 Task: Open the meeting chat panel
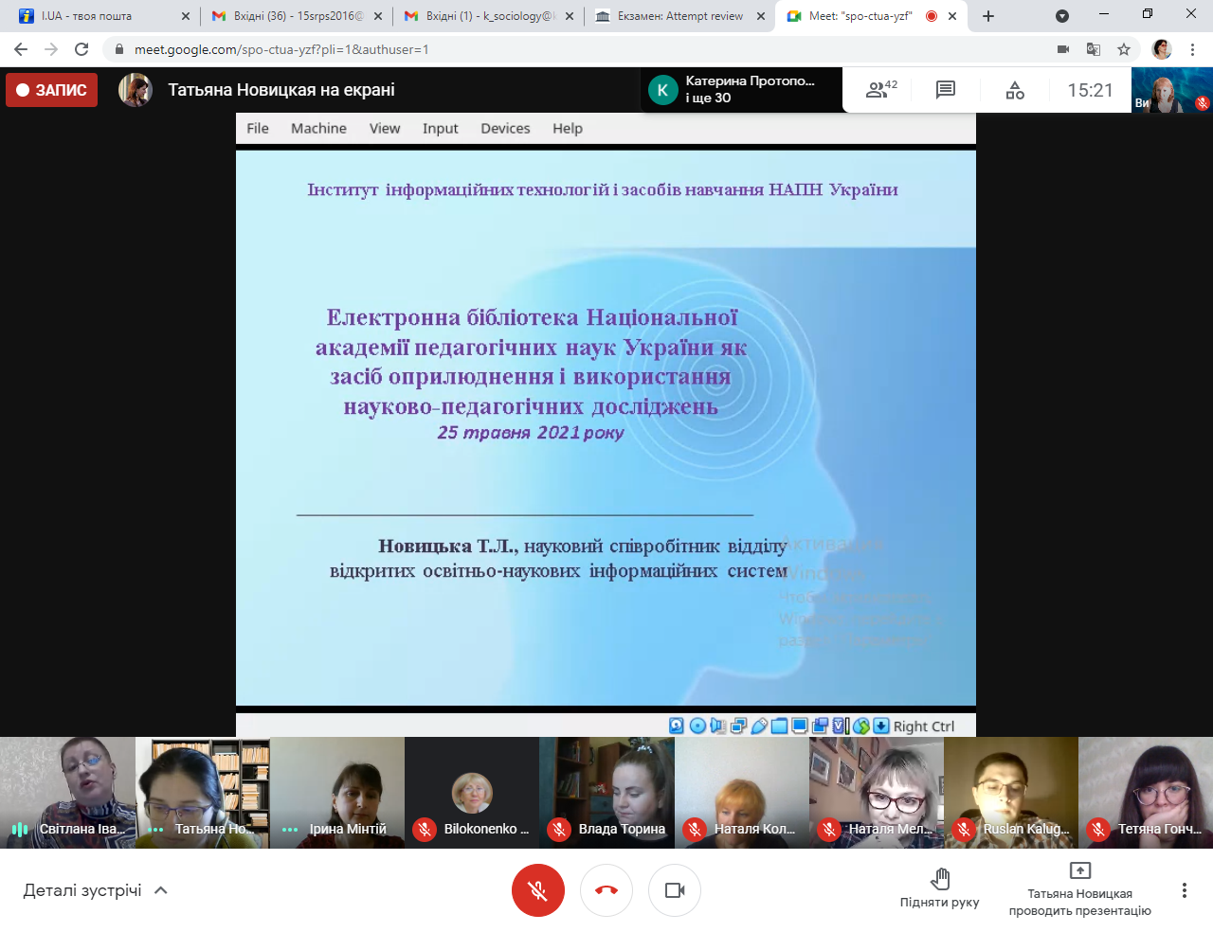945,90
